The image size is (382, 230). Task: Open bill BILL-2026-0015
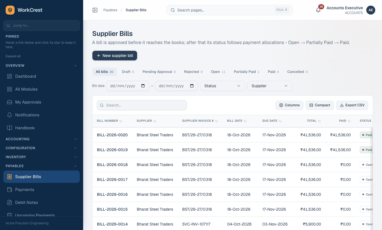112,209
